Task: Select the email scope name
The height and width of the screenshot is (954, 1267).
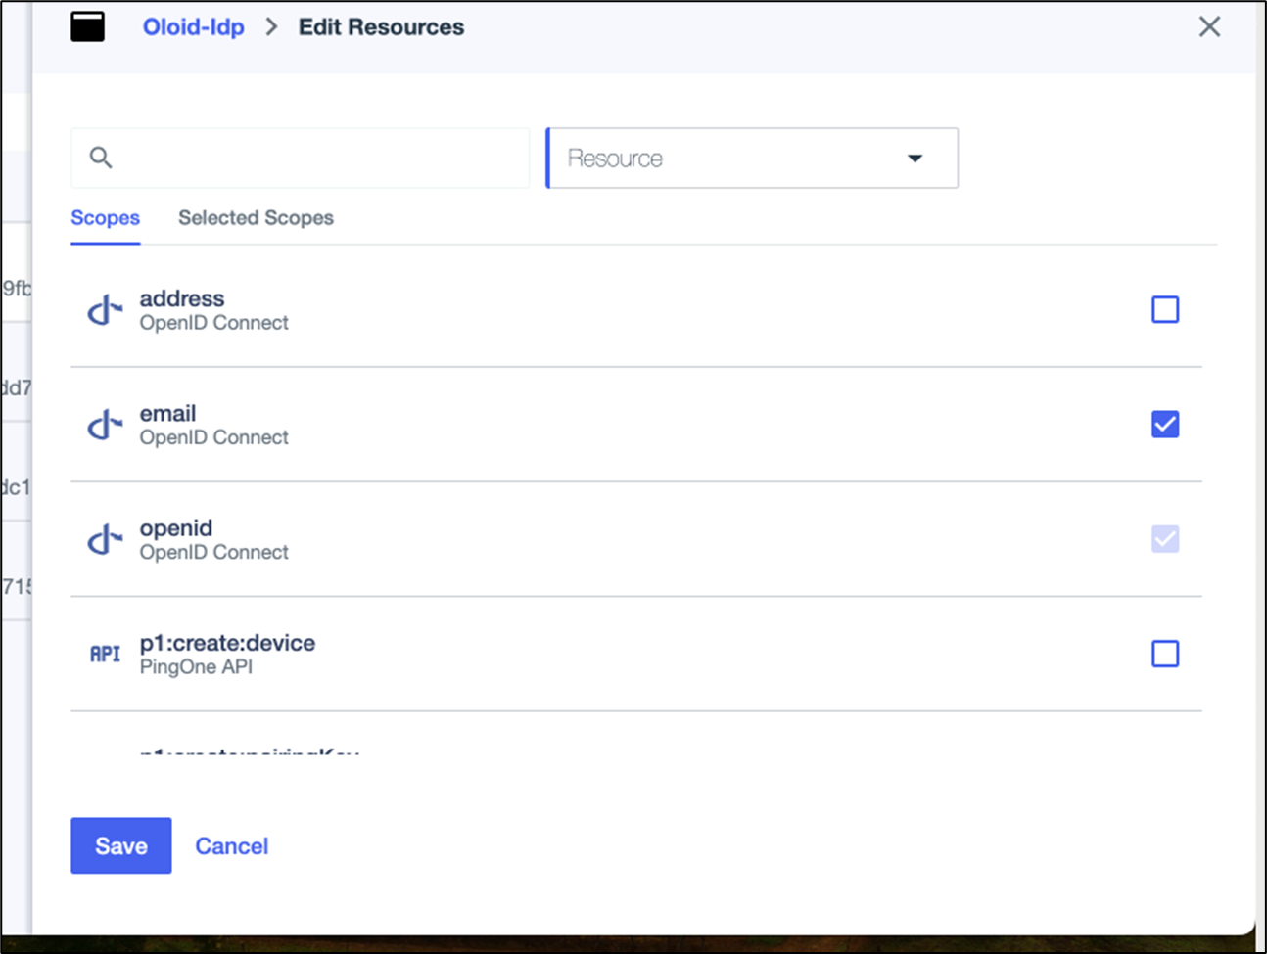Action: coord(167,413)
